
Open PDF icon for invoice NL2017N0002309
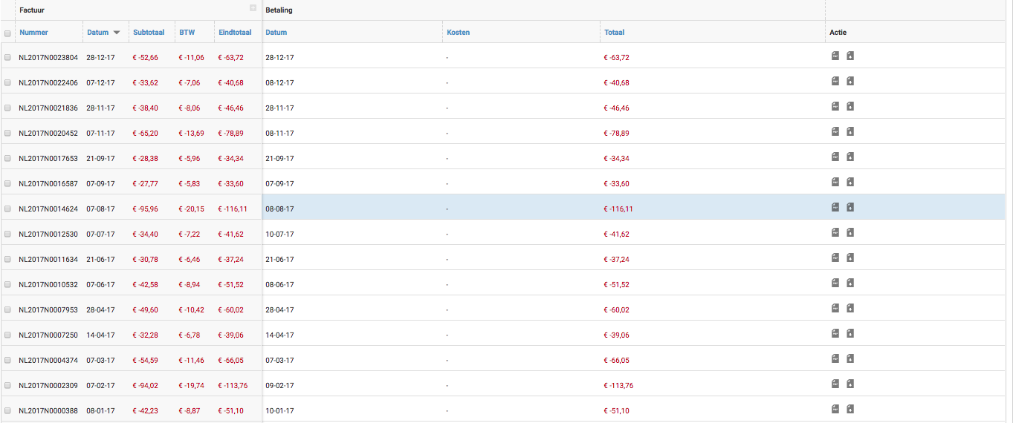(x=835, y=384)
